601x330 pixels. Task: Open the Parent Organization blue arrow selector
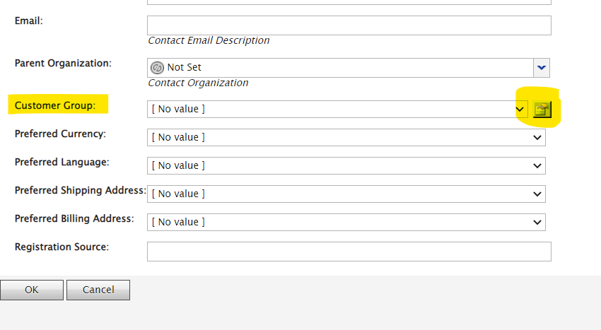coord(542,67)
